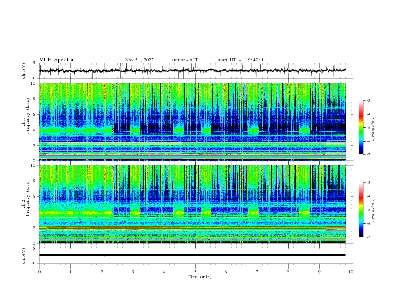Click the upper PSD color scale bar
The height and width of the screenshot is (305, 395).
(361, 127)
